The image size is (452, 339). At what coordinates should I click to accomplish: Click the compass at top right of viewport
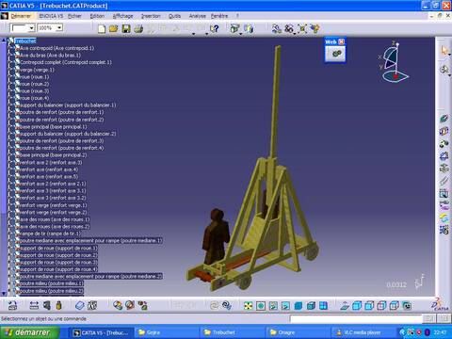point(395,62)
